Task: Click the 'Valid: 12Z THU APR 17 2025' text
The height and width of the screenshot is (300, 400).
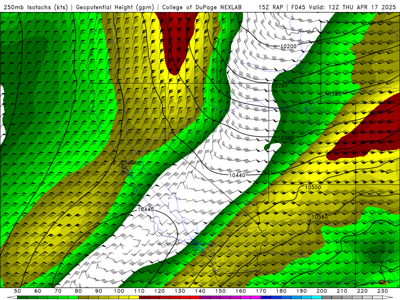Action: tap(352, 7)
